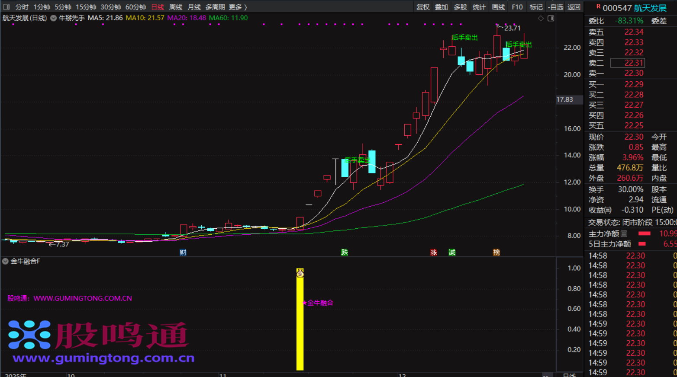This screenshot has height=377, width=677.
Task: Click the 复权 button
Action: point(422,7)
